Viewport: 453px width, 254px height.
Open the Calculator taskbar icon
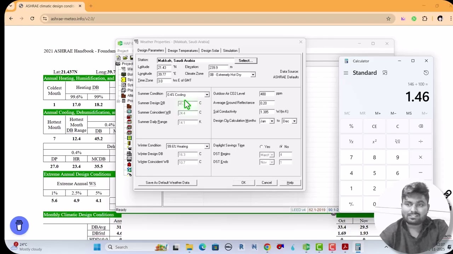click(x=358, y=247)
